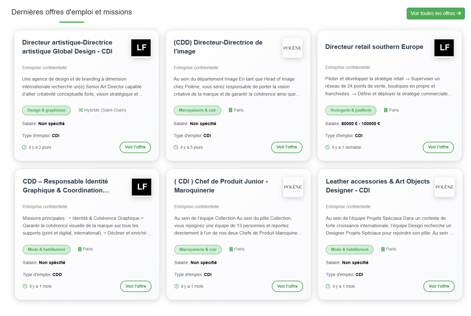This screenshot has height=316, width=471.
Task: Click the clock icon next to 'il y a 5 jours'
Action: coord(176,147)
